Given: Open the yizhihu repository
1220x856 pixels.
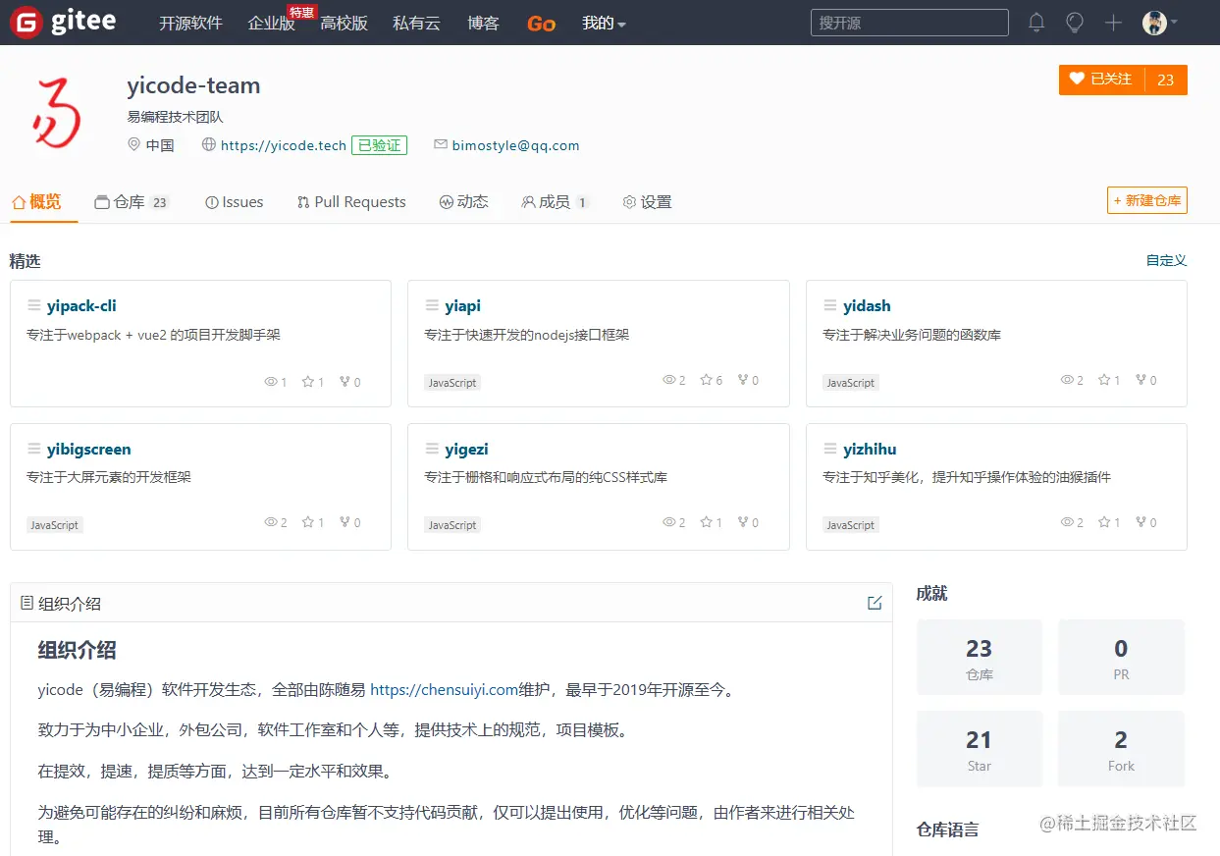Looking at the screenshot, I should tap(870, 449).
